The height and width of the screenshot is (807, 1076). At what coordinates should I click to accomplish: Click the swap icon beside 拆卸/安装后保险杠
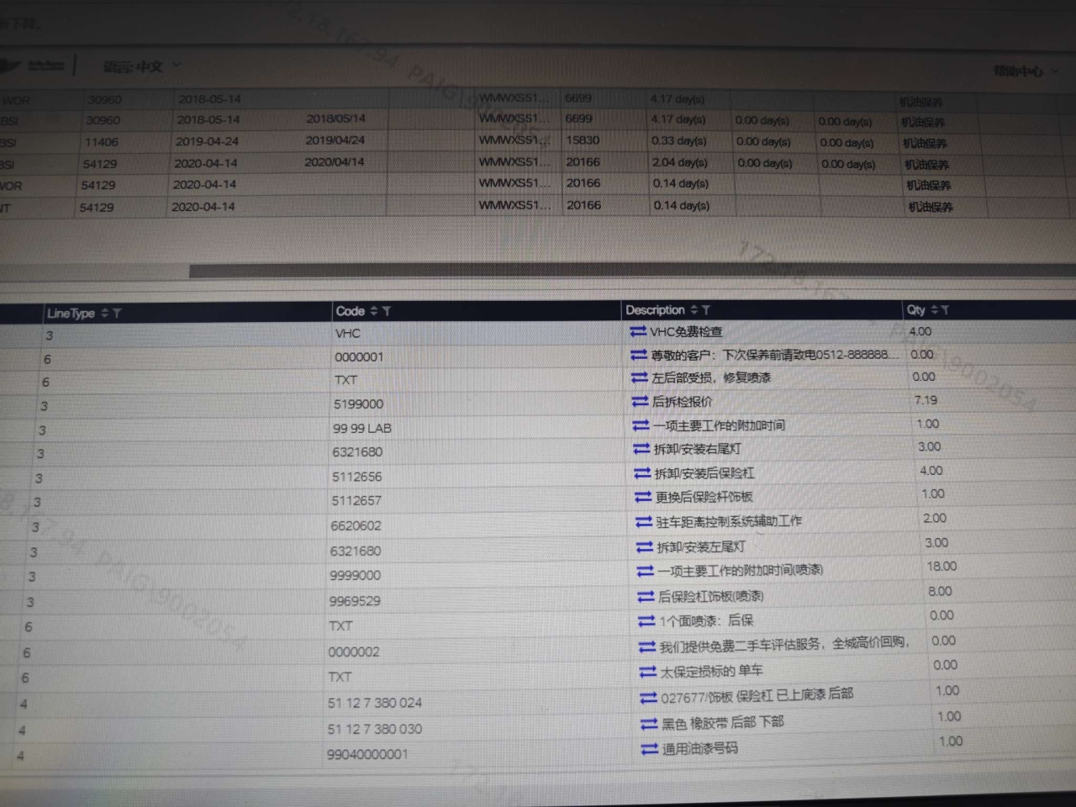643,473
